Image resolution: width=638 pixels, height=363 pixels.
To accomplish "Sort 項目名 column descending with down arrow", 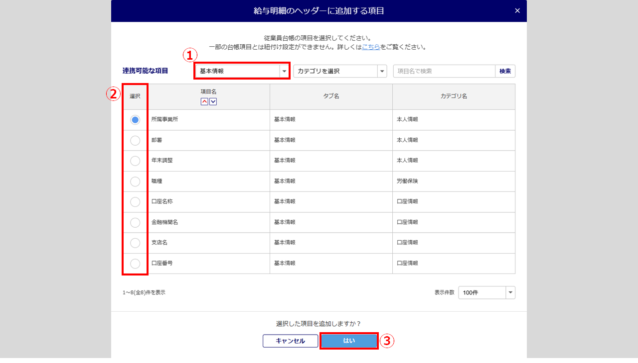I will point(213,101).
